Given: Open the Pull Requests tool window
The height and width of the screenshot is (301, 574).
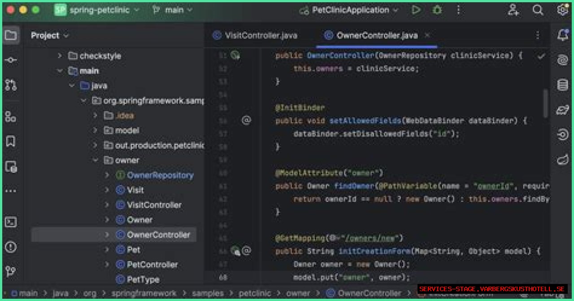Looking at the screenshot, I should [11, 85].
